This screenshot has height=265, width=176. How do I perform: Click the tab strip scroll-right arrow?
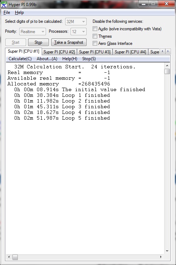(x=168, y=51)
